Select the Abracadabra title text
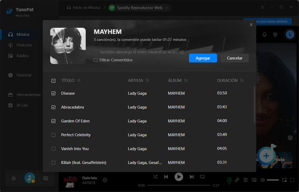The height and width of the screenshot is (192, 299). click(x=72, y=107)
